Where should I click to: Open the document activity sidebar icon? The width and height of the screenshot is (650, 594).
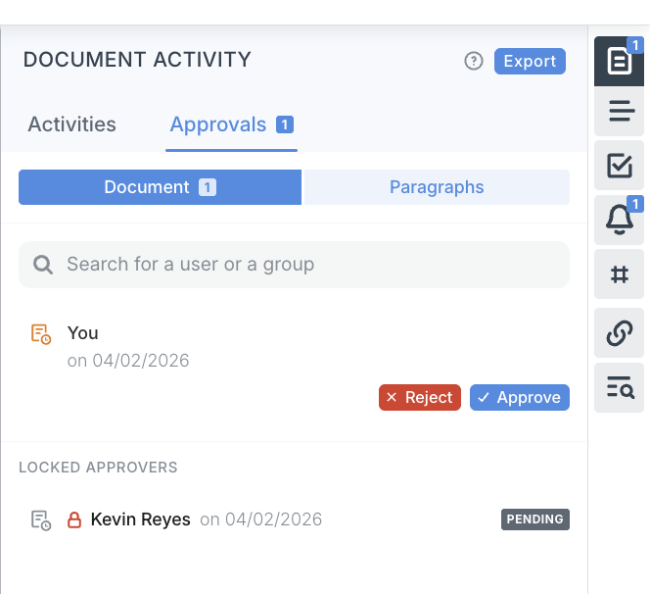pos(619,62)
